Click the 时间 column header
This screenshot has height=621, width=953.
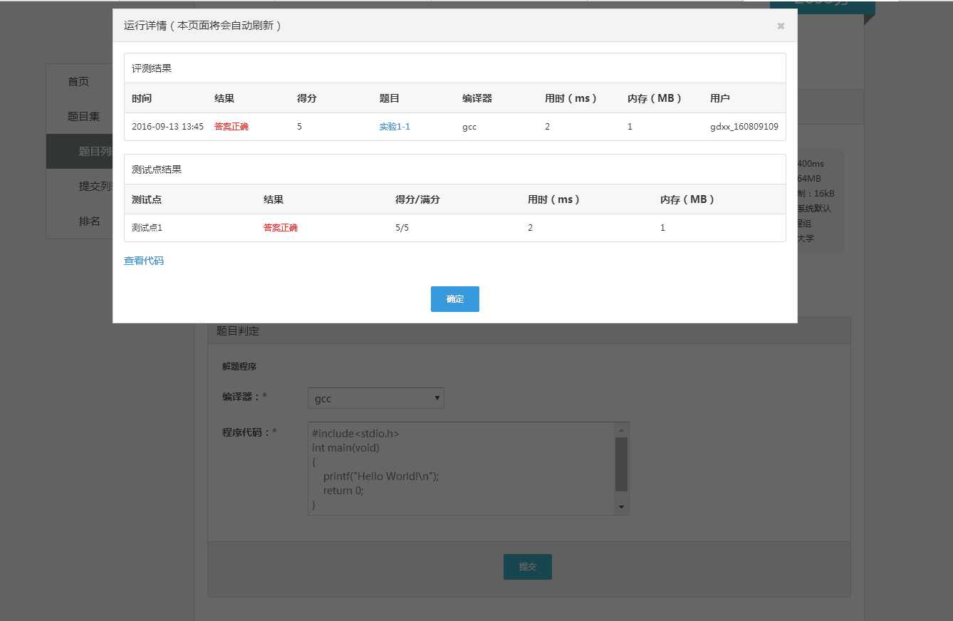[142, 98]
